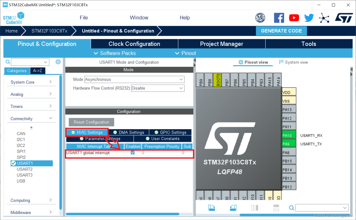Screen dimensions: 356x220
Task: Open the Mode Asynchronous dropdown
Action: coord(134,79)
